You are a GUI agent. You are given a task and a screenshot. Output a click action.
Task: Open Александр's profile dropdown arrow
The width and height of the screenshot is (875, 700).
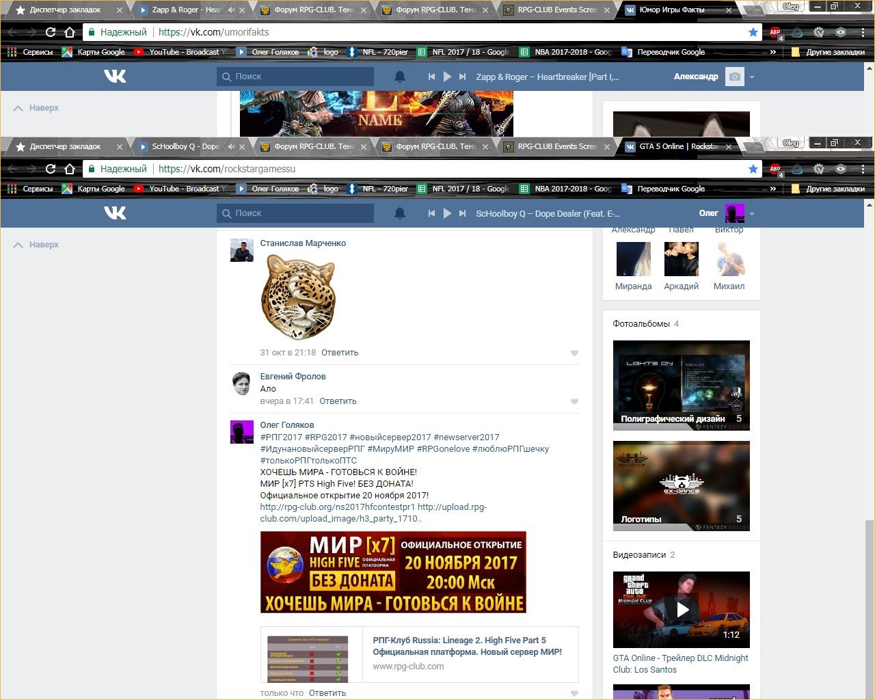(751, 77)
